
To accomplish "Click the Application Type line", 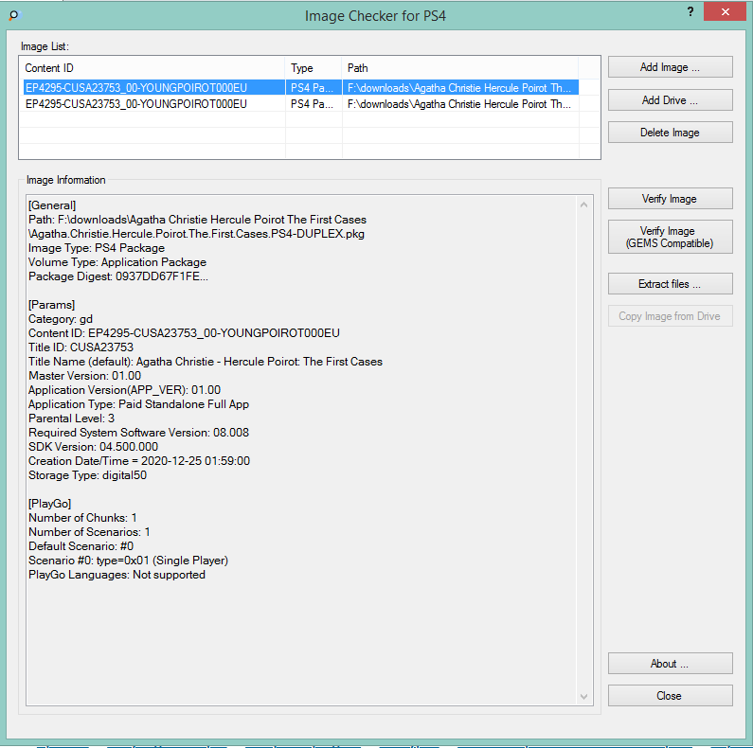I will tap(139, 404).
